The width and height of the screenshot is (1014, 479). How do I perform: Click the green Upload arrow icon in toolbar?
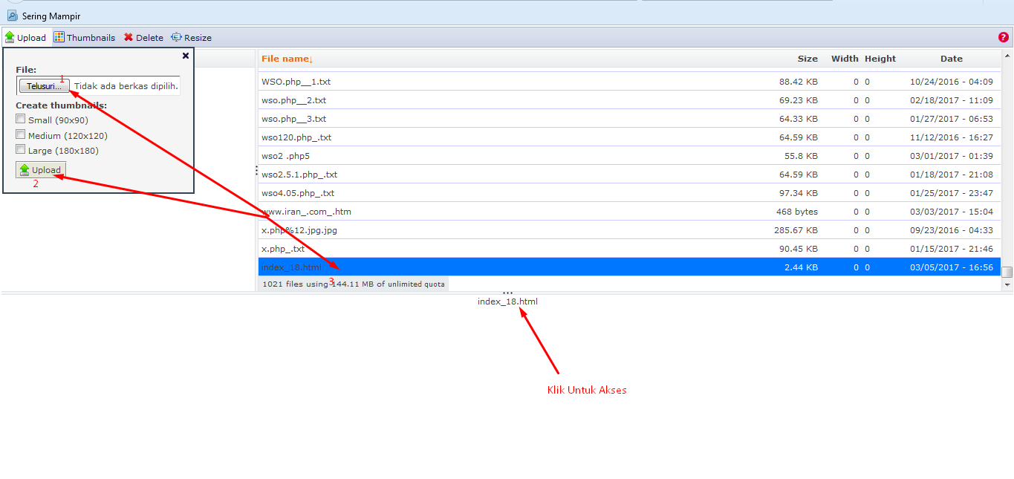pos(10,37)
